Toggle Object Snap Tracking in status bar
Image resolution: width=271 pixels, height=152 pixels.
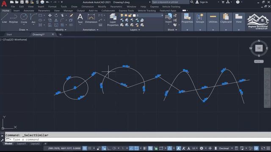(131, 148)
